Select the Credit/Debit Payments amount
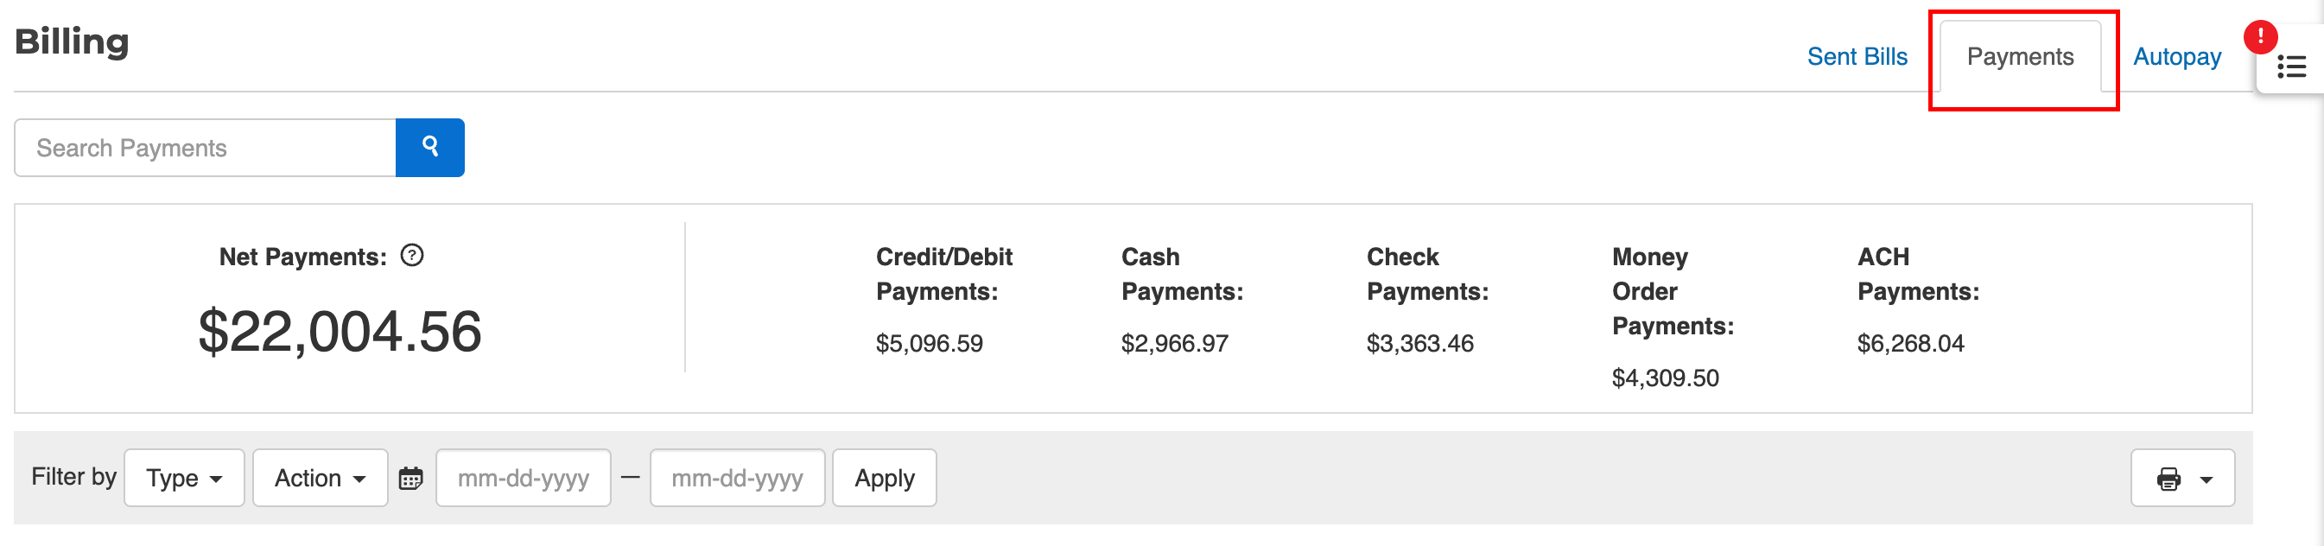The height and width of the screenshot is (546, 2324). click(929, 343)
